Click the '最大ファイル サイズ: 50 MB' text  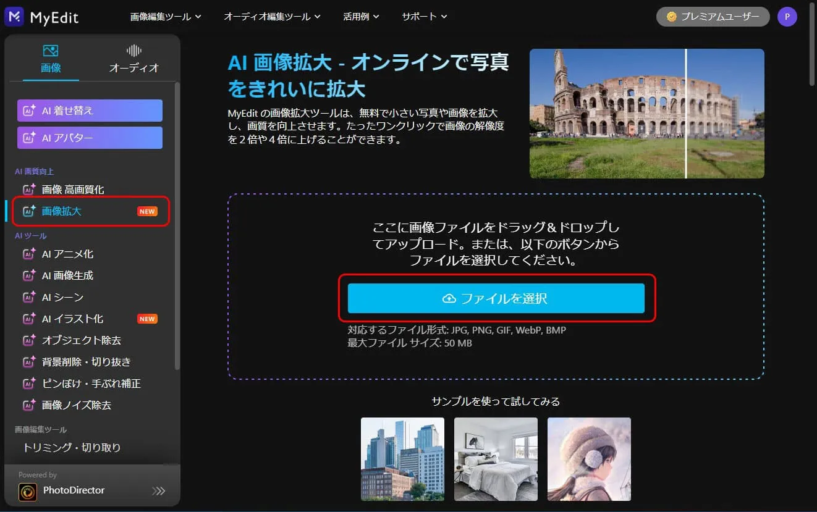coord(410,343)
